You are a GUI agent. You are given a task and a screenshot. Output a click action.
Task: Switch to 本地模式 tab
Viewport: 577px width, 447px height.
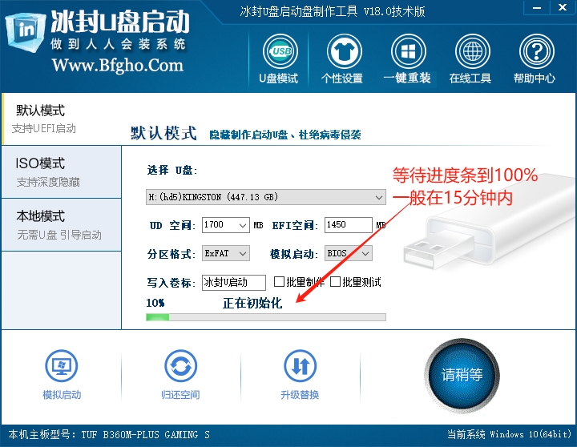tap(62, 225)
